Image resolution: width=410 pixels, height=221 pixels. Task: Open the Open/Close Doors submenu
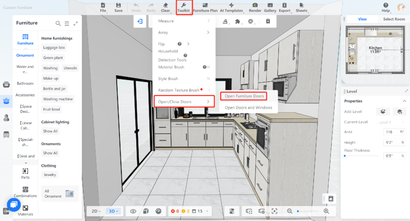click(x=184, y=102)
